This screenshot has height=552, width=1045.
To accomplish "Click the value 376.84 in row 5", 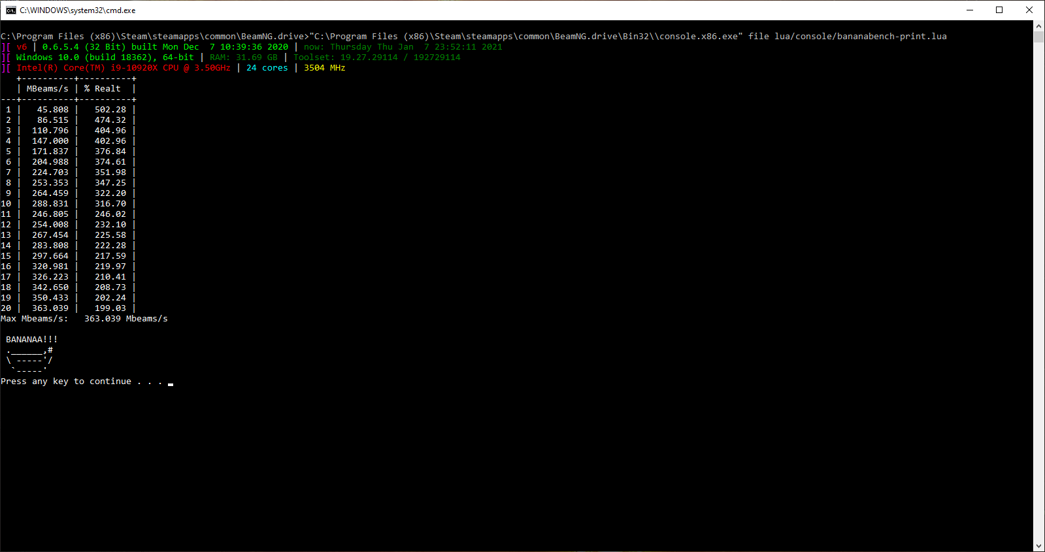I will (110, 152).
